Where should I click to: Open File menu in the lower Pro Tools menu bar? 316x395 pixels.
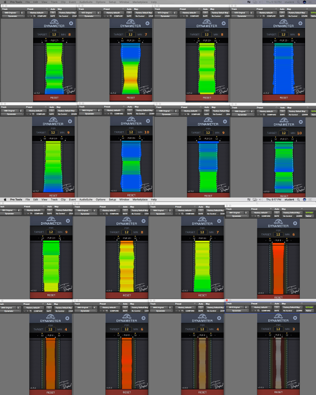pos(28,199)
